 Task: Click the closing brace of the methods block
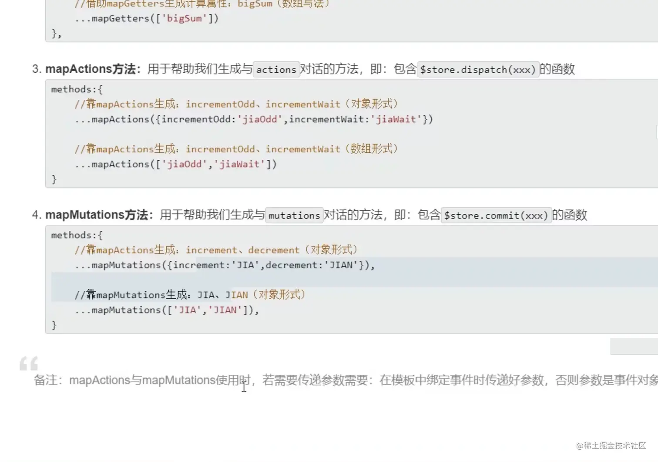coord(54,324)
